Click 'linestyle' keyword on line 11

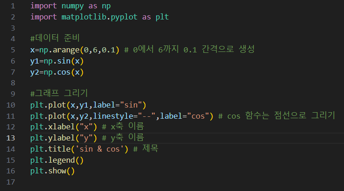pyautogui.click(x=113, y=116)
